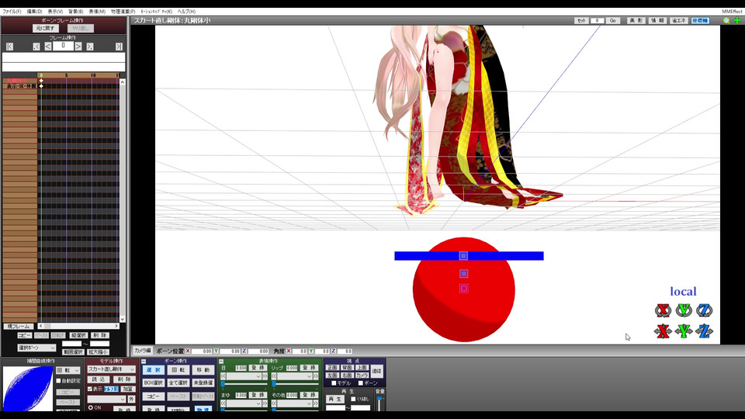The image size is (745, 419).
Task: Step forward one frame
Action: [x=78, y=46]
